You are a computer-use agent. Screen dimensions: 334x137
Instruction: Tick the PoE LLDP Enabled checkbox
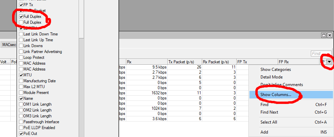[21, 128]
